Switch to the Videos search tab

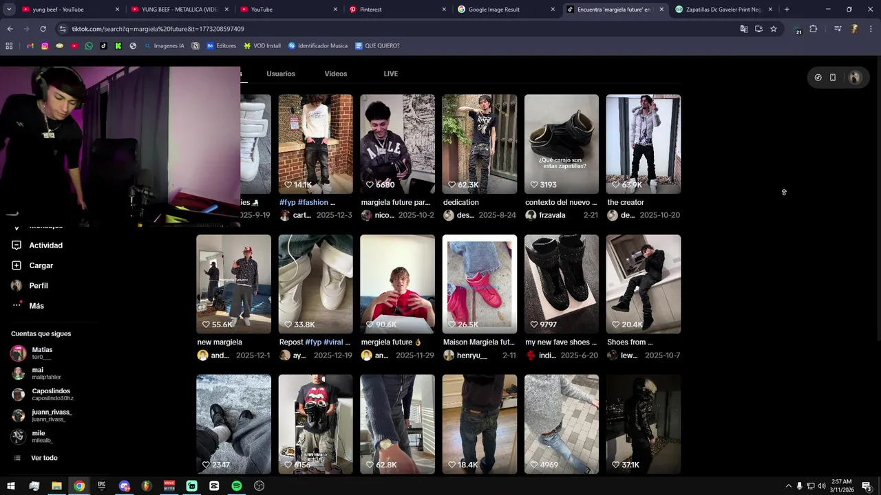(336, 74)
